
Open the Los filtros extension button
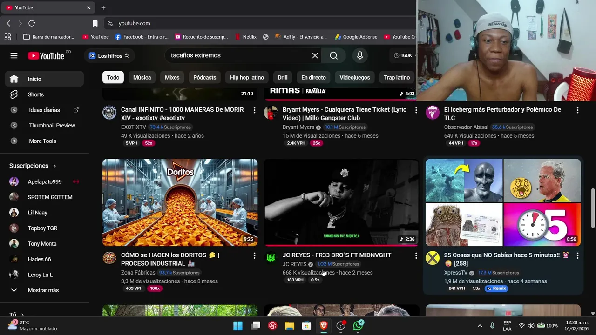coord(109,56)
